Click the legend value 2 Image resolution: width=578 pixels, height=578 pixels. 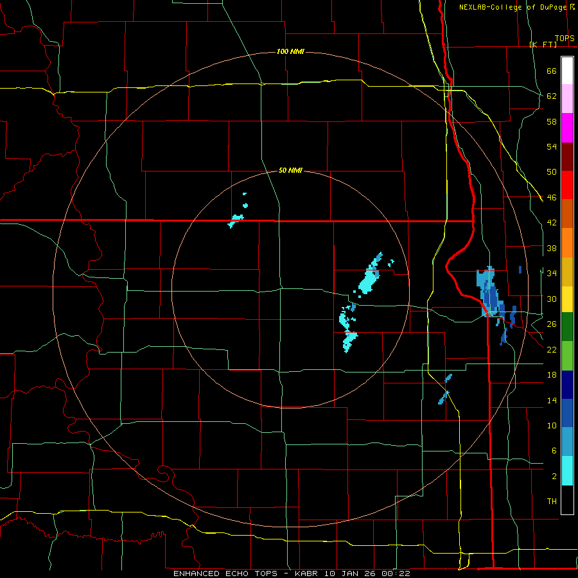[554, 477]
